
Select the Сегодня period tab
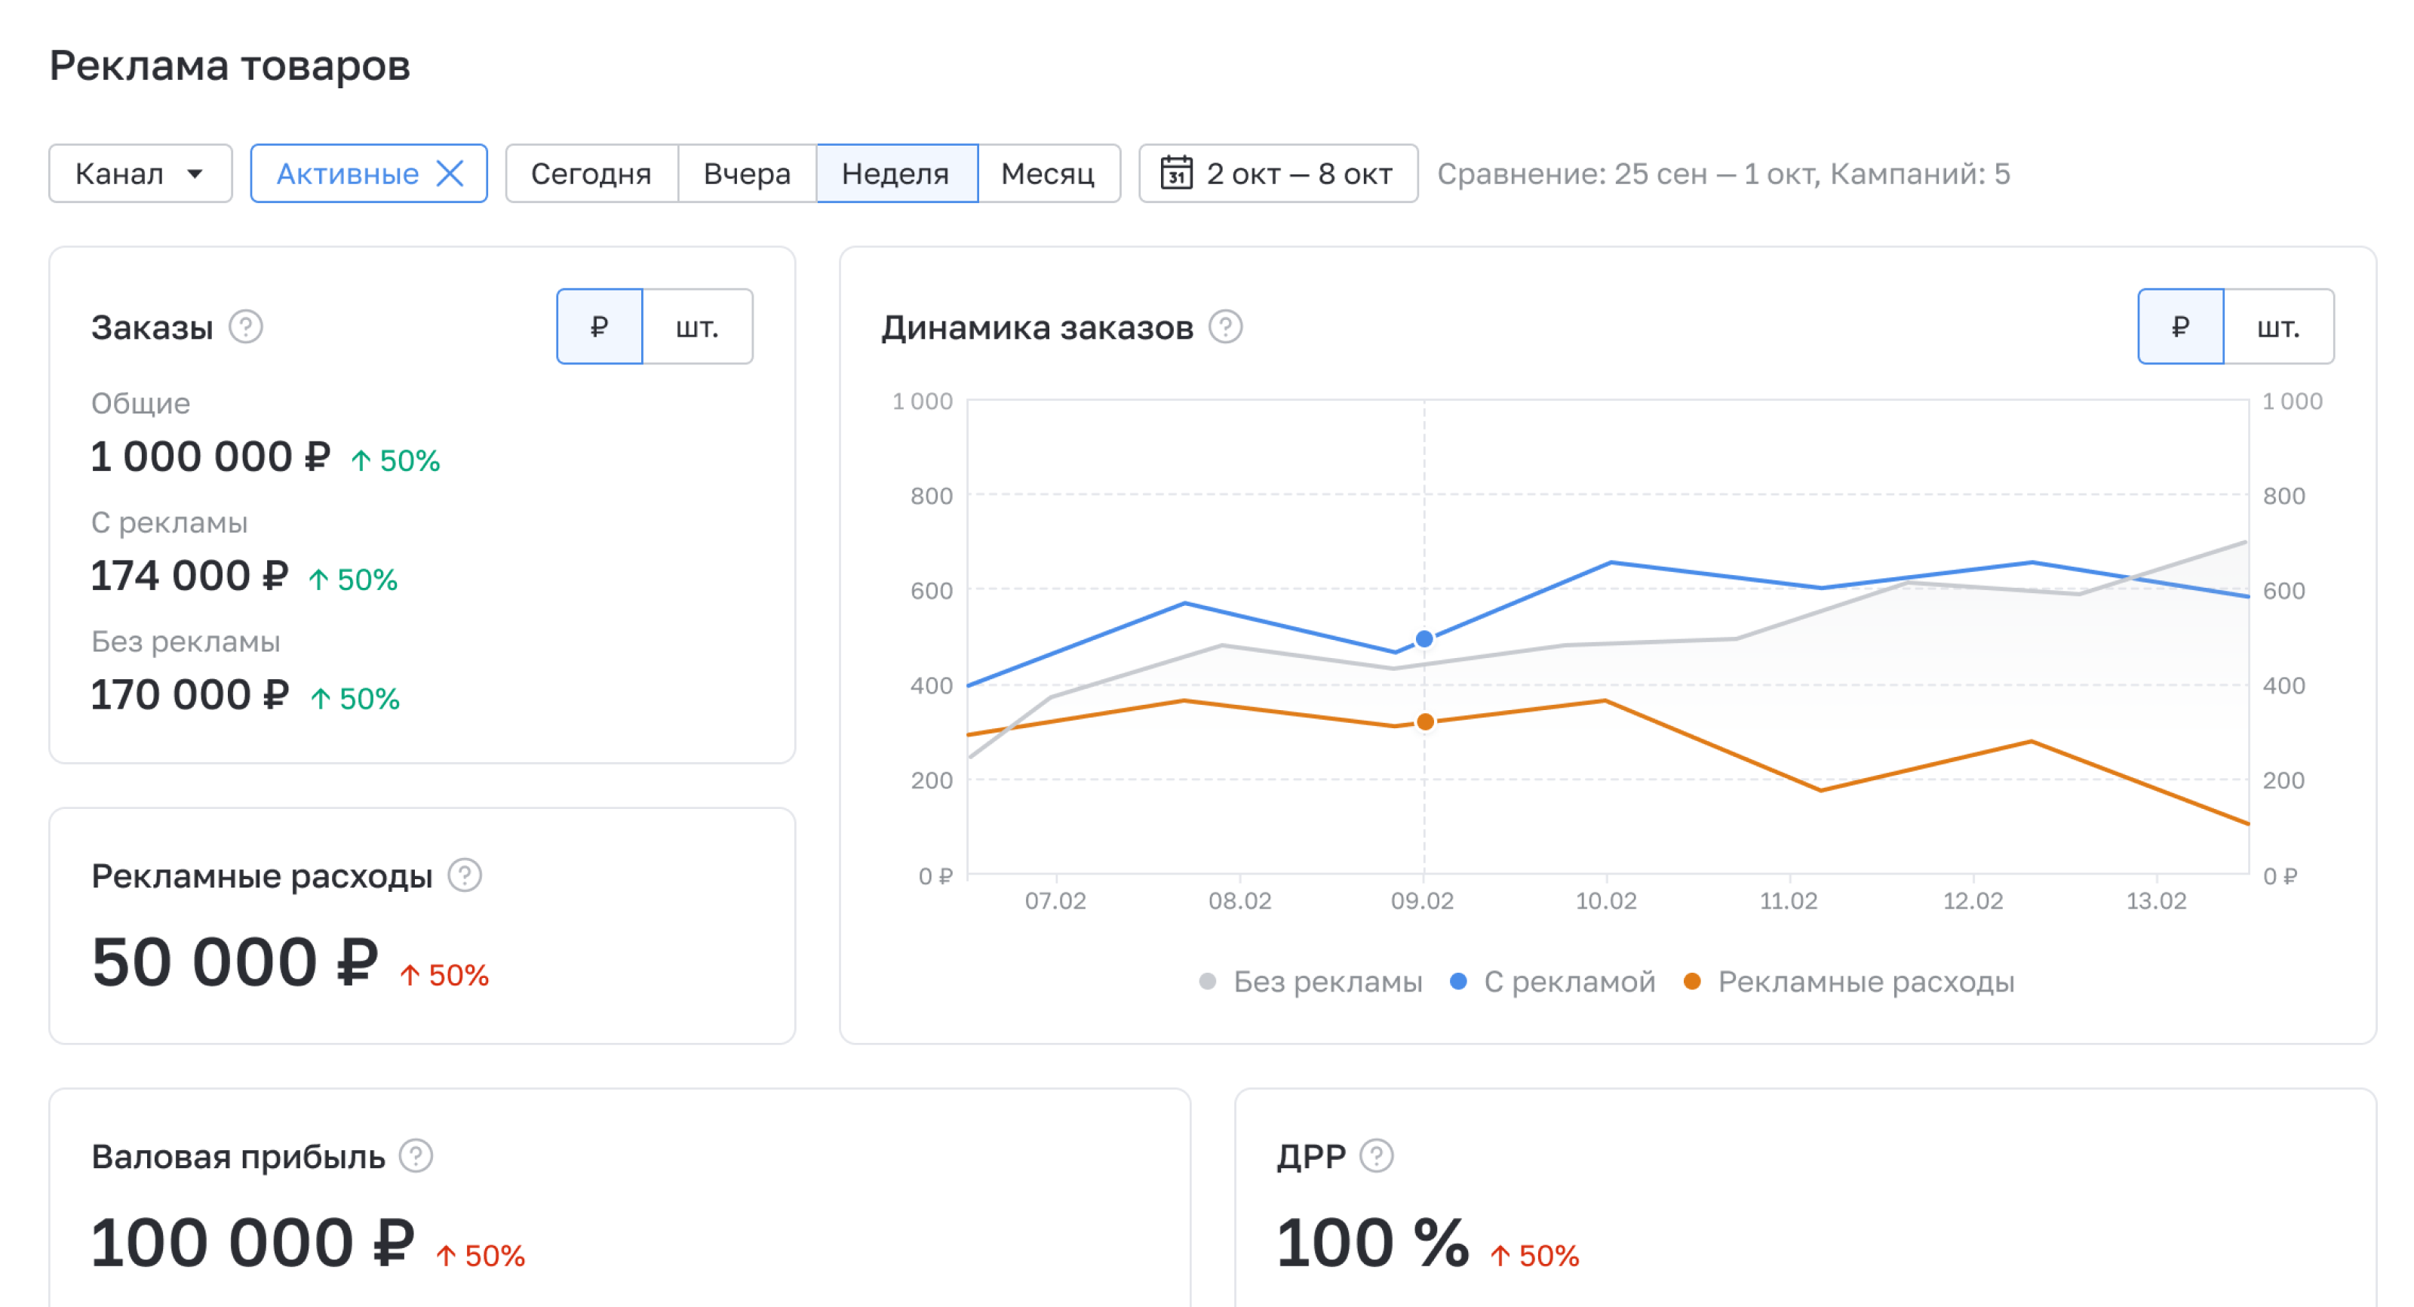pyautogui.click(x=591, y=174)
